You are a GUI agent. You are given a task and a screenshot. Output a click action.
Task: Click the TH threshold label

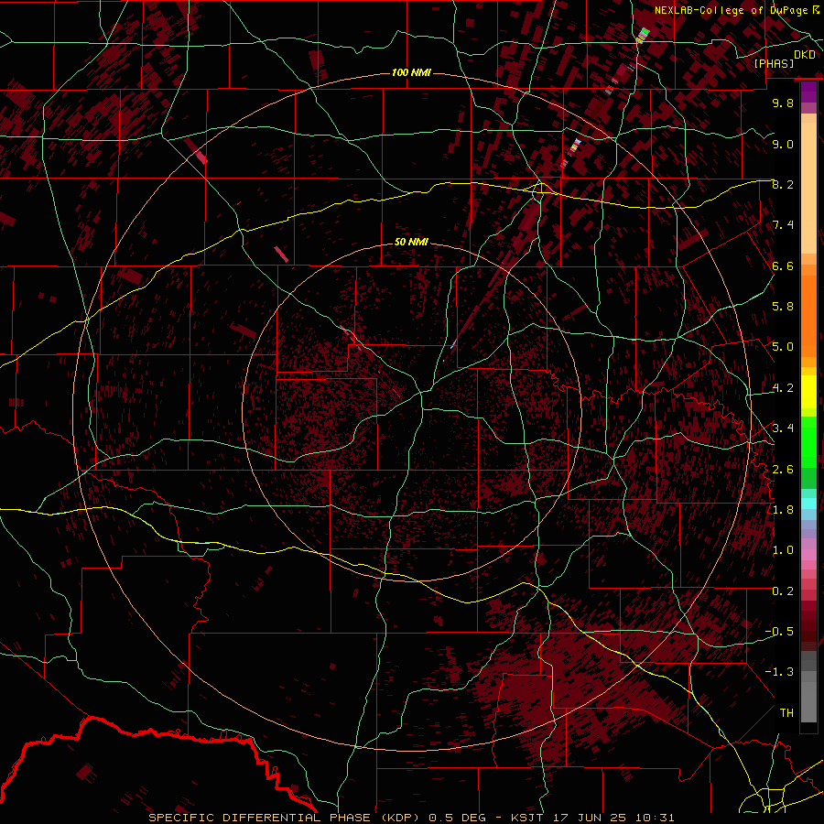tap(786, 713)
